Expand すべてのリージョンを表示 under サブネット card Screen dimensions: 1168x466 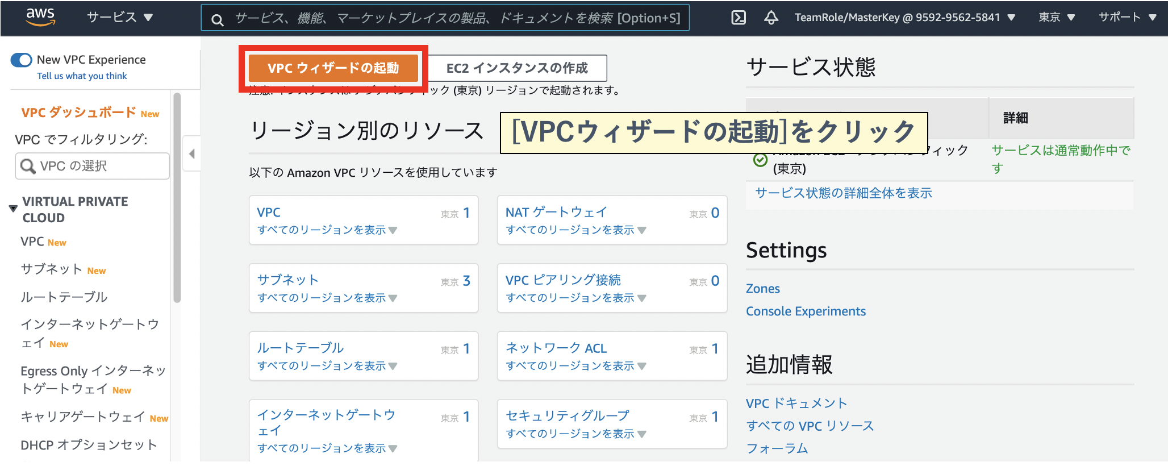tap(327, 298)
